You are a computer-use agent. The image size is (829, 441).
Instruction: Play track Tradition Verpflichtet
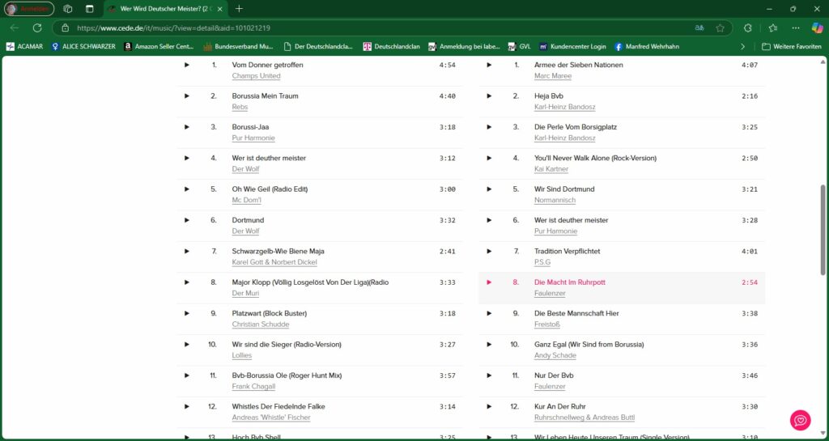coord(489,252)
